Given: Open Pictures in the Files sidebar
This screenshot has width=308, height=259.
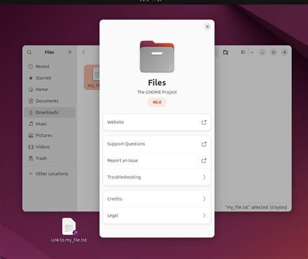Looking at the screenshot, I should 50,135.
